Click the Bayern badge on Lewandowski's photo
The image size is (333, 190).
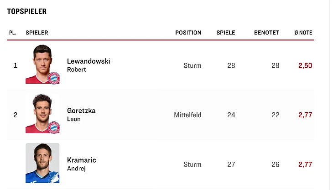[54, 78]
